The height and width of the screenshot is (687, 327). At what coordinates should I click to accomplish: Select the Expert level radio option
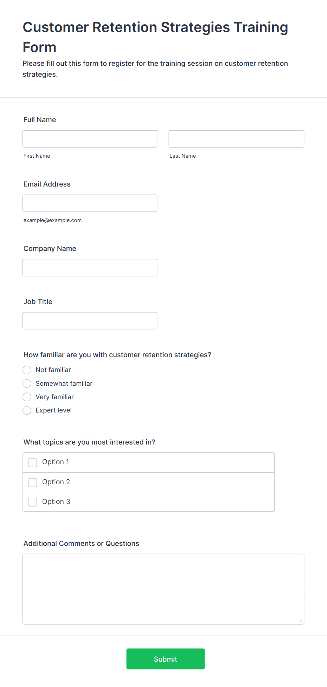(x=27, y=410)
